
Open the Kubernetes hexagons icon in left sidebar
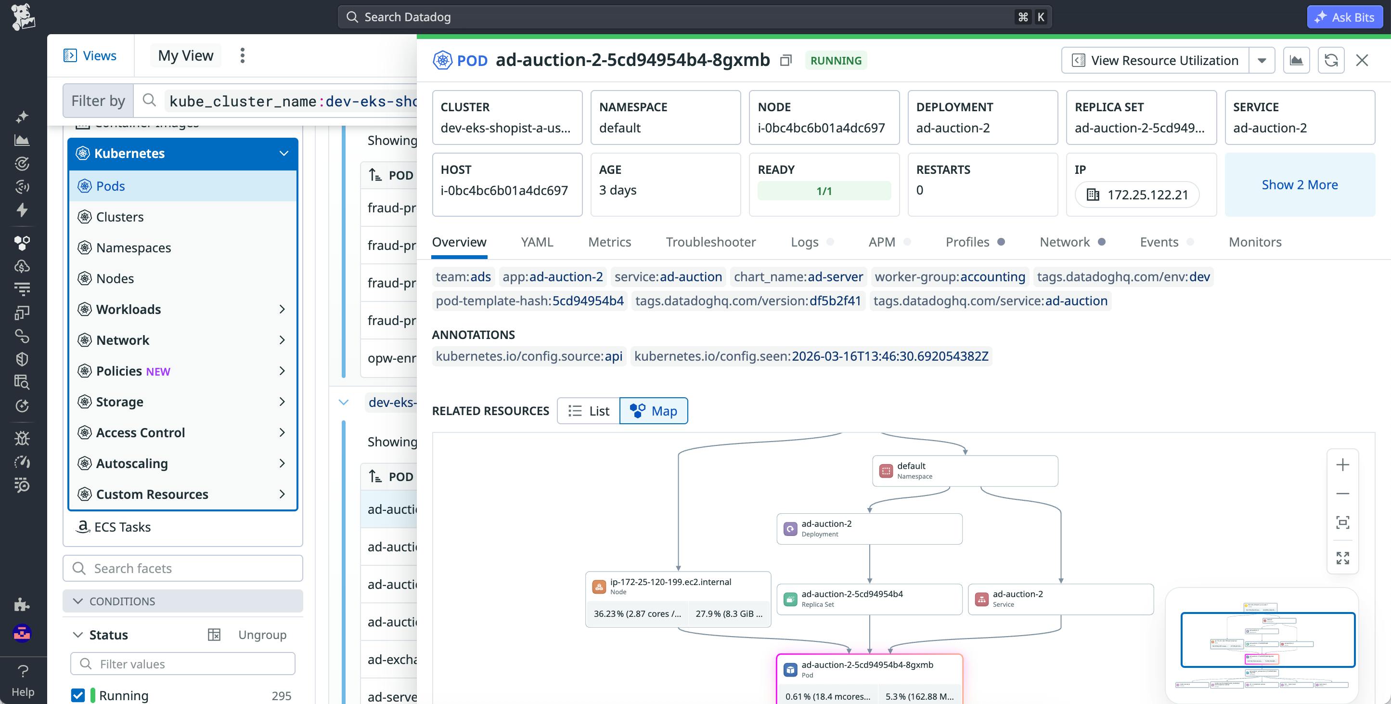22,243
